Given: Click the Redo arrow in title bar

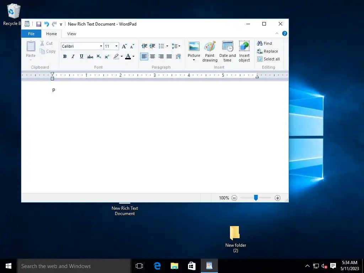Looking at the screenshot, I should [54, 24].
